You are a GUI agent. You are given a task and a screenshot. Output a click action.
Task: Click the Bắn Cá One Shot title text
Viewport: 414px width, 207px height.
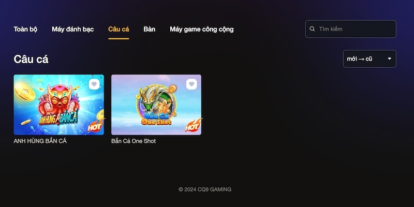point(134,141)
